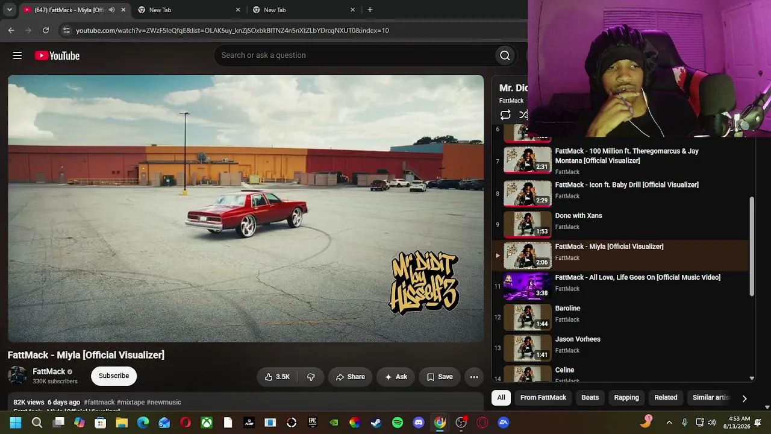
Task: Go back to the previous page in Chrome
Action: 11,30
